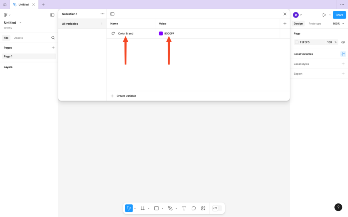Select the Pen tool

pyautogui.click(x=170, y=208)
